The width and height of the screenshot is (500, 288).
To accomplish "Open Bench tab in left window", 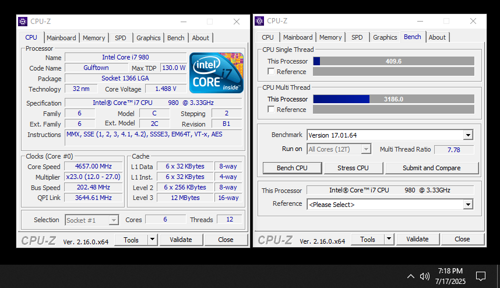I will pyautogui.click(x=176, y=38).
